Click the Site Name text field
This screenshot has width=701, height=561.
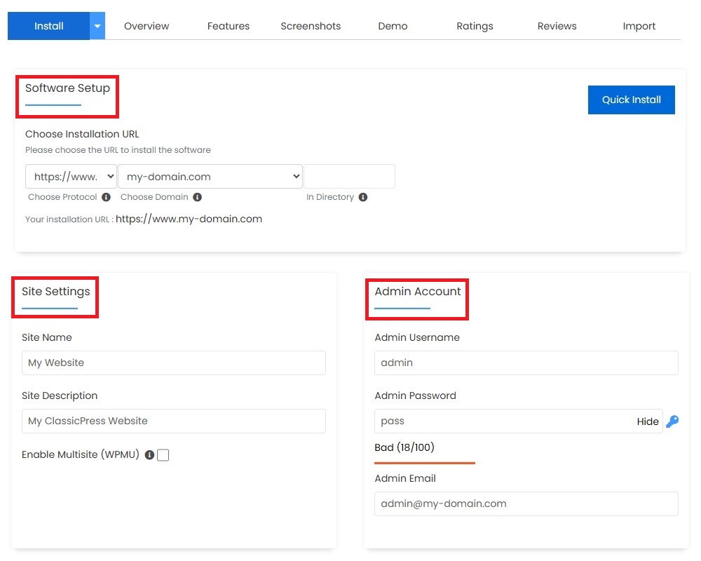pos(174,363)
